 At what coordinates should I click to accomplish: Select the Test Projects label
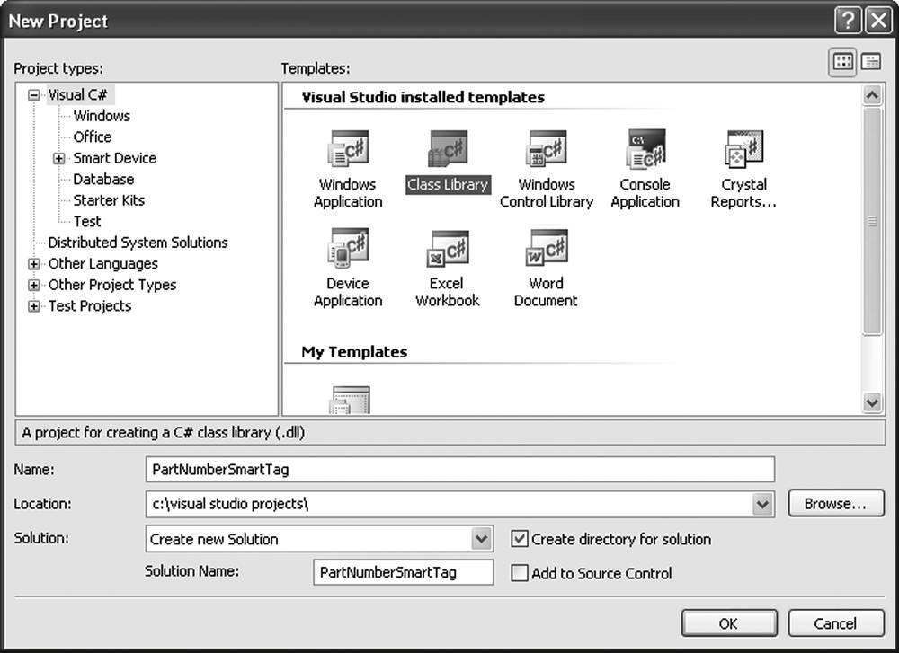coord(90,306)
